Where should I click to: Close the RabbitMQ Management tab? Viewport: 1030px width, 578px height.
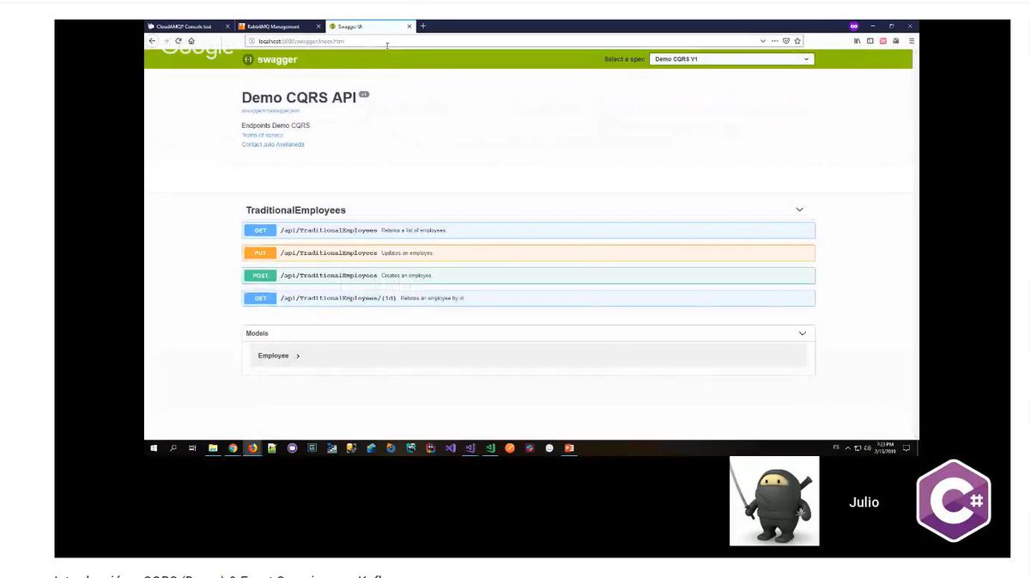[x=318, y=27]
